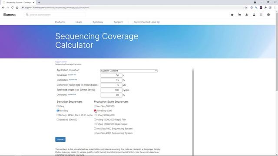
Task: Open the Application or product dropdown
Action: tap(129, 71)
